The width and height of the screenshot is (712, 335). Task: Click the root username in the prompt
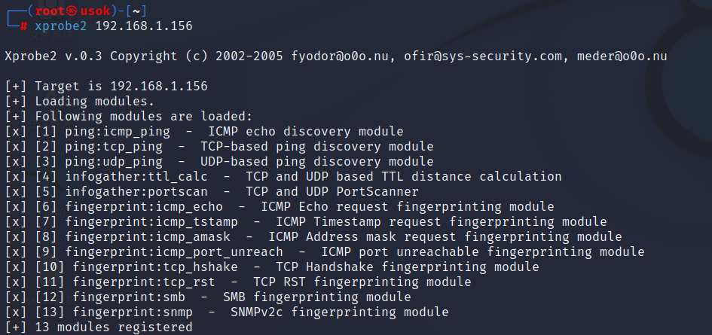click(50, 11)
